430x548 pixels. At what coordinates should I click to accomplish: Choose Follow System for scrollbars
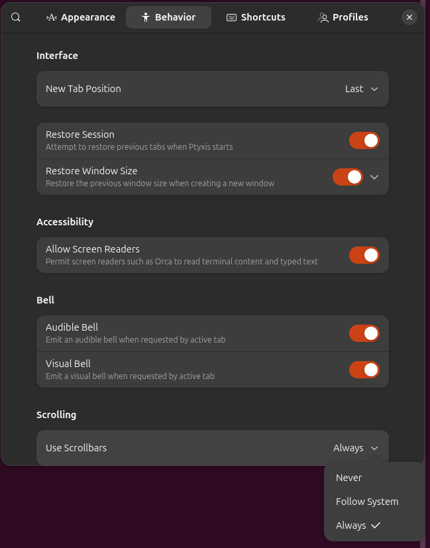pos(367,501)
